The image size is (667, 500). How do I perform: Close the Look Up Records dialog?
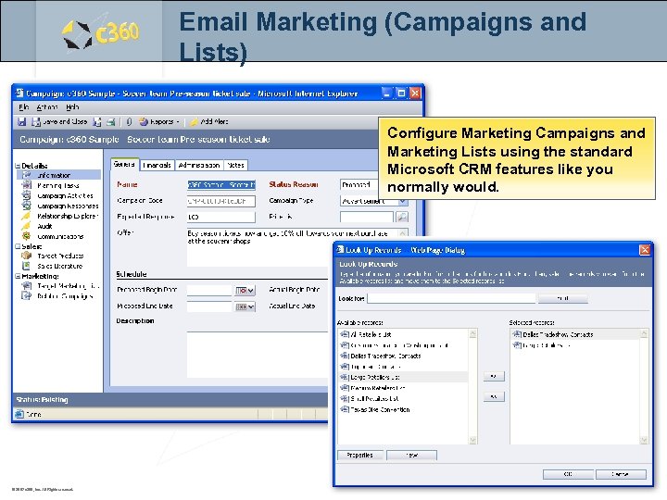coord(645,250)
